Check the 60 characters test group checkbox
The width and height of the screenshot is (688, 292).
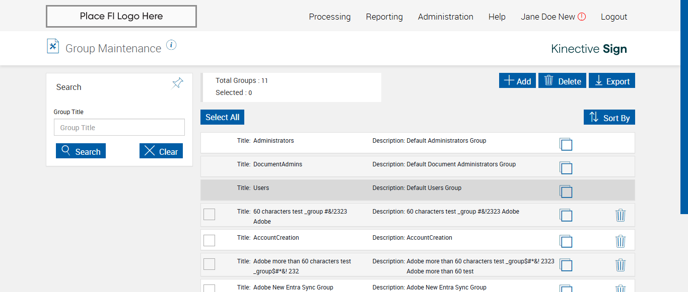coord(209,214)
